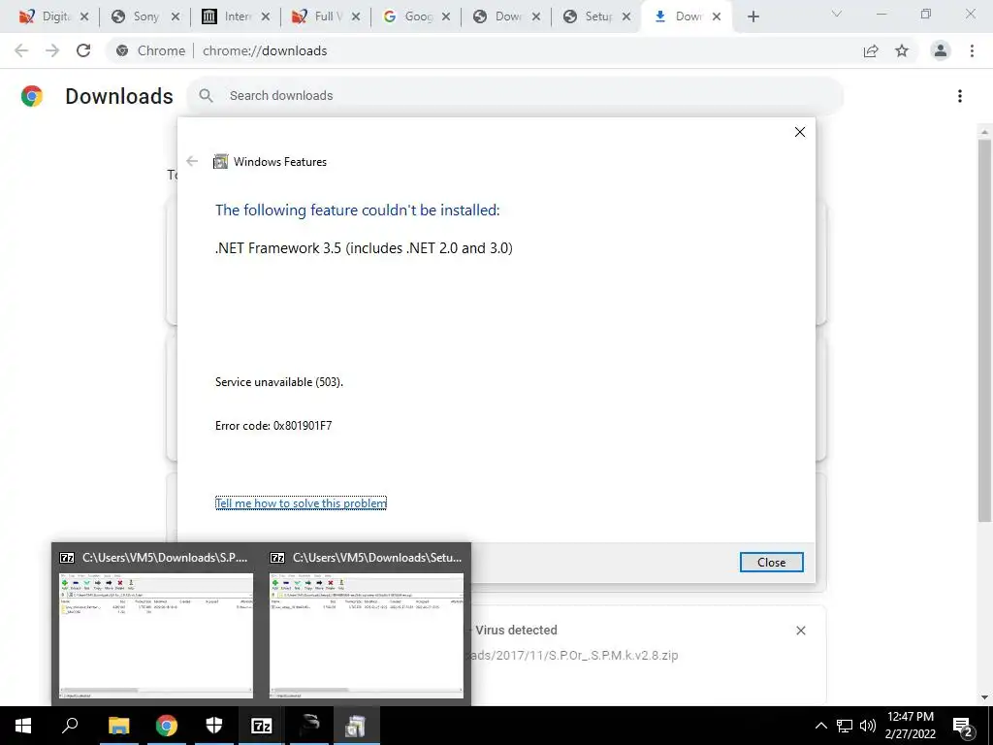Reload the page with the refresh icon
The height and width of the screenshot is (745, 993).
pos(83,50)
